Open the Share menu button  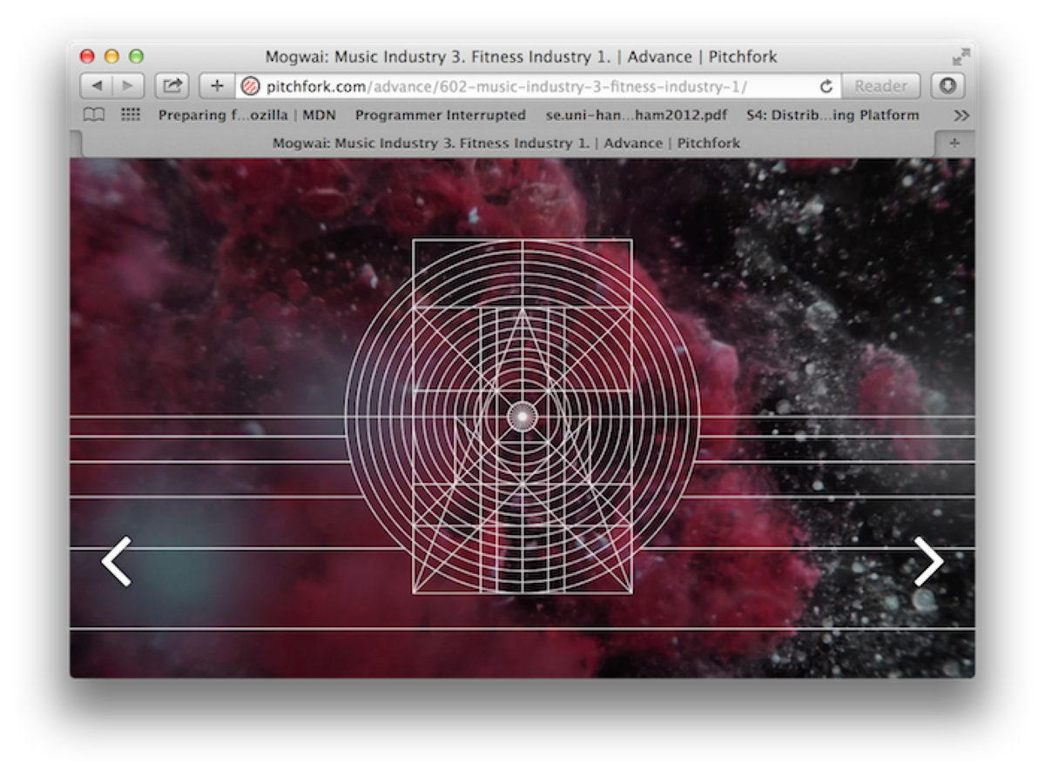(x=172, y=86)
